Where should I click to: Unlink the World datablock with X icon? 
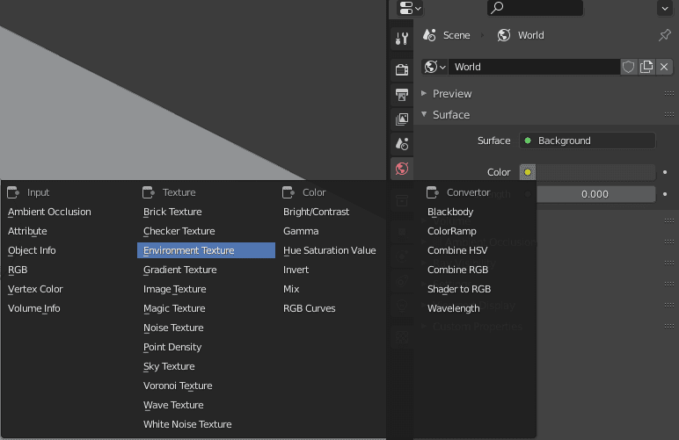[664, 67]
